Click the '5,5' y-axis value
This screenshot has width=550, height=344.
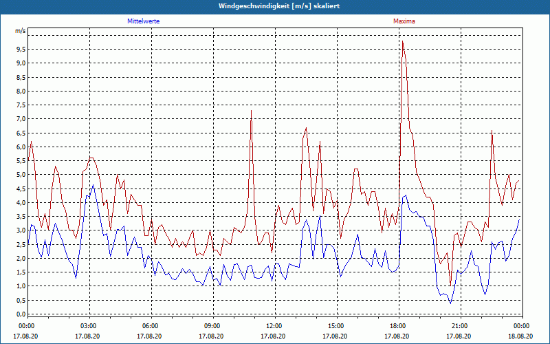click(21, 161)
